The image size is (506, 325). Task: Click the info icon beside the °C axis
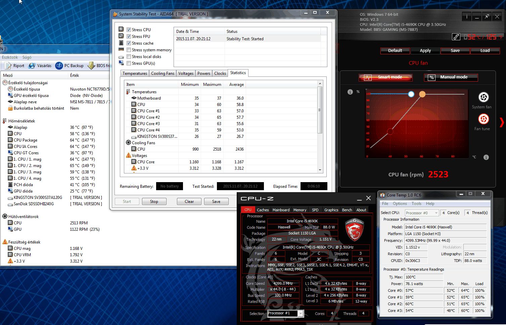pos(486,157)
